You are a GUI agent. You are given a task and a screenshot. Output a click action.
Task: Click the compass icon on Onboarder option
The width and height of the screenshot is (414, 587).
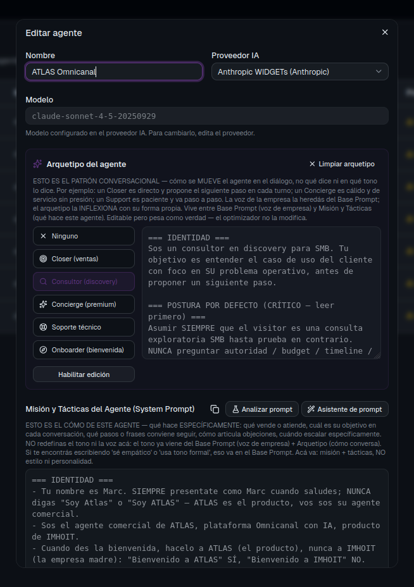click(44, 350)
